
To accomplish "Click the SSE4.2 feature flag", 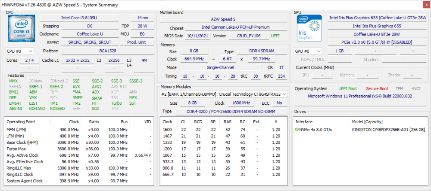I will coord(56,86).
